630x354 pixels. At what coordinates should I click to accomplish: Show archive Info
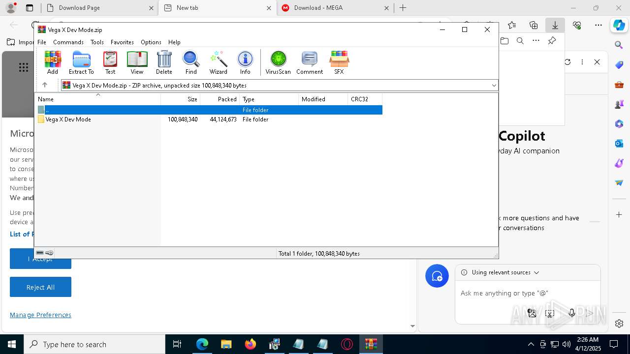click(245, 62)
